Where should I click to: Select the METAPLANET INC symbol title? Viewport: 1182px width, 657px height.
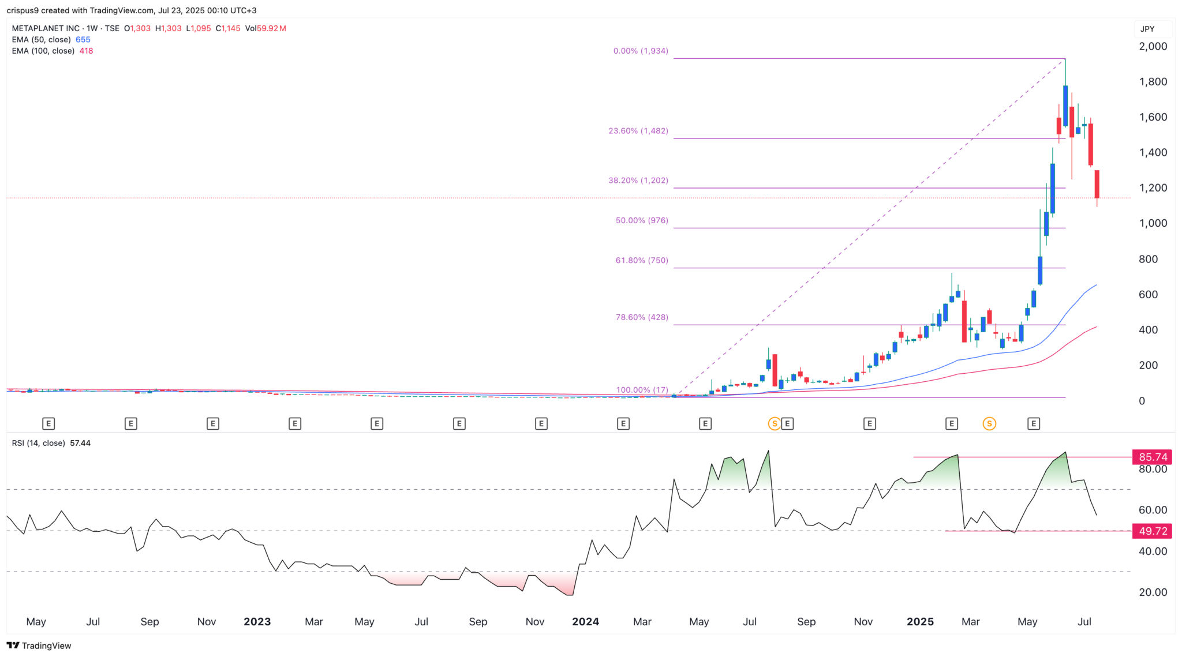coord(46,28)
